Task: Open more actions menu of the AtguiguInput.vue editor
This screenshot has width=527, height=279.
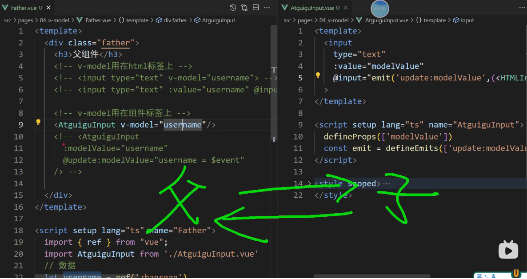Action: (x=522, y=8)
